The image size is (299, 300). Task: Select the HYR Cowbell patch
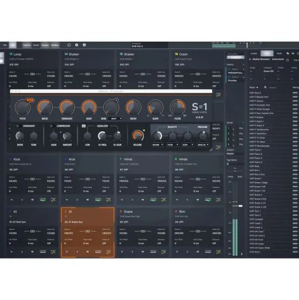click(256, 219)
